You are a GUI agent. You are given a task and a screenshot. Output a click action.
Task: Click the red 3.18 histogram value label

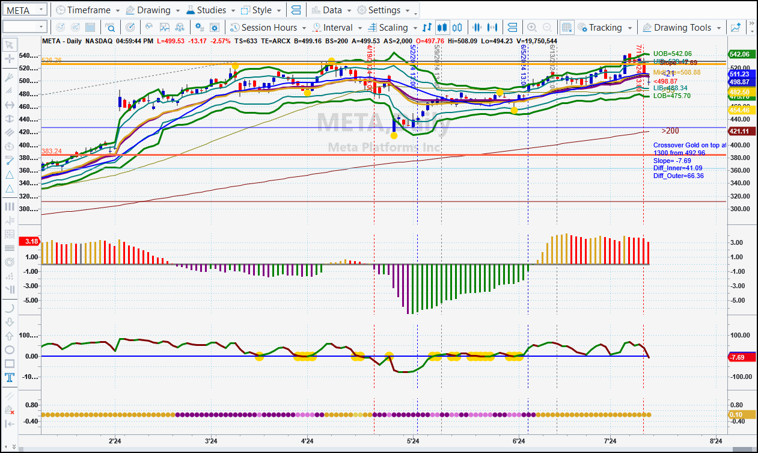[x=30, y=241]
